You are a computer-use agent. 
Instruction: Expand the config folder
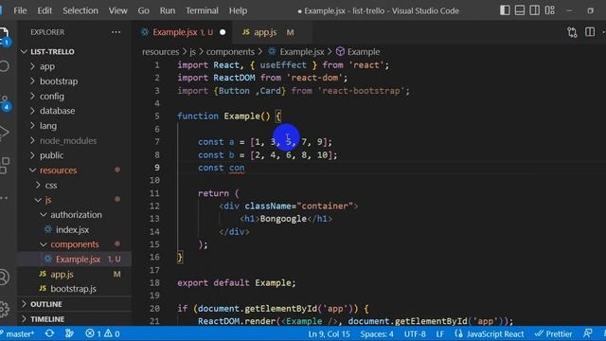click(52, 97)
